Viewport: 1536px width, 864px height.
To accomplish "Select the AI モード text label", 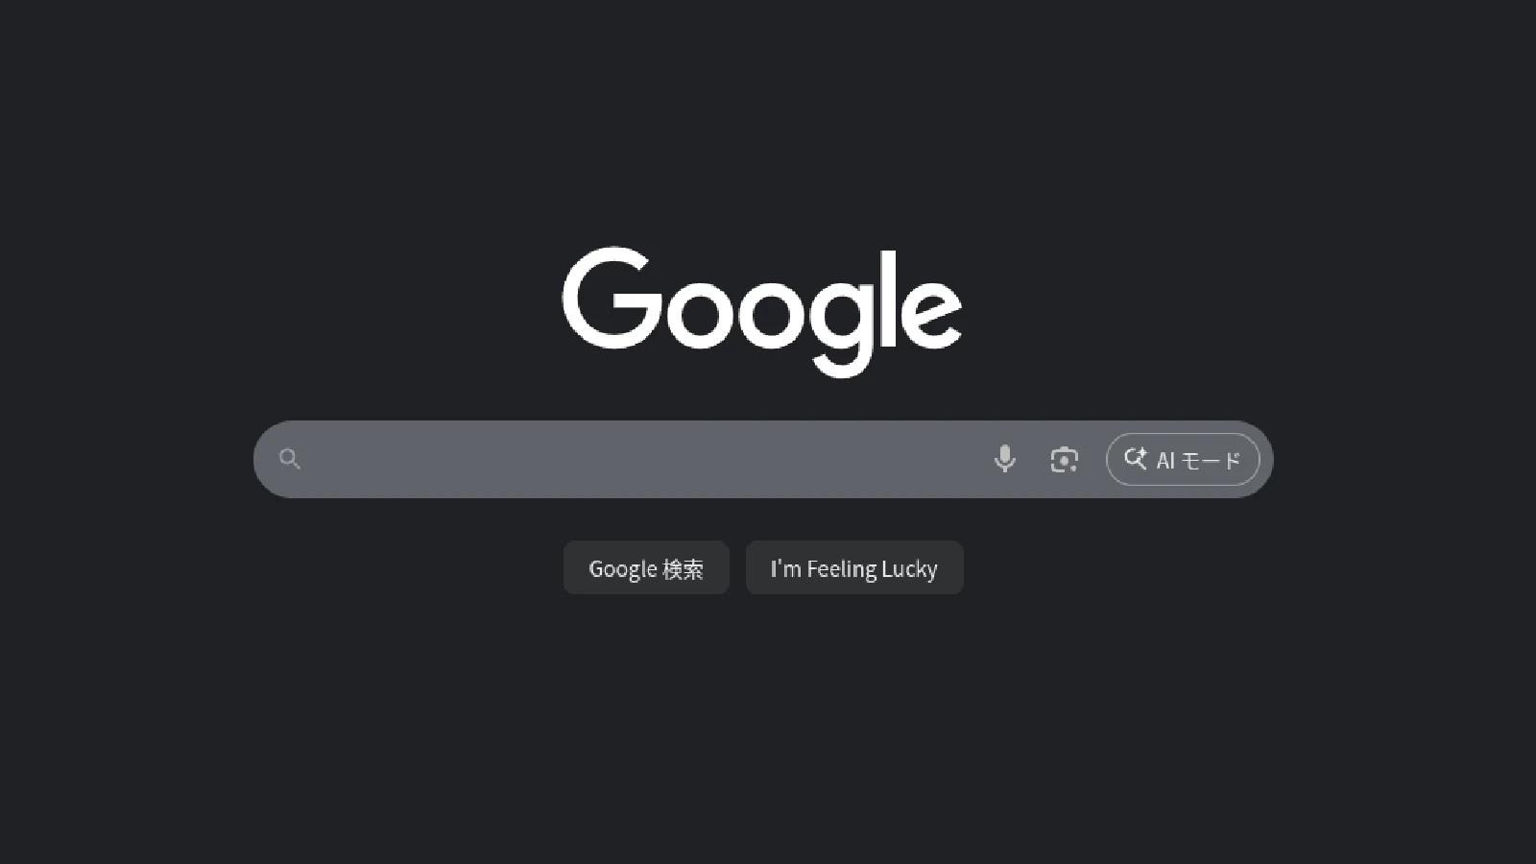I will [1199, 461].
